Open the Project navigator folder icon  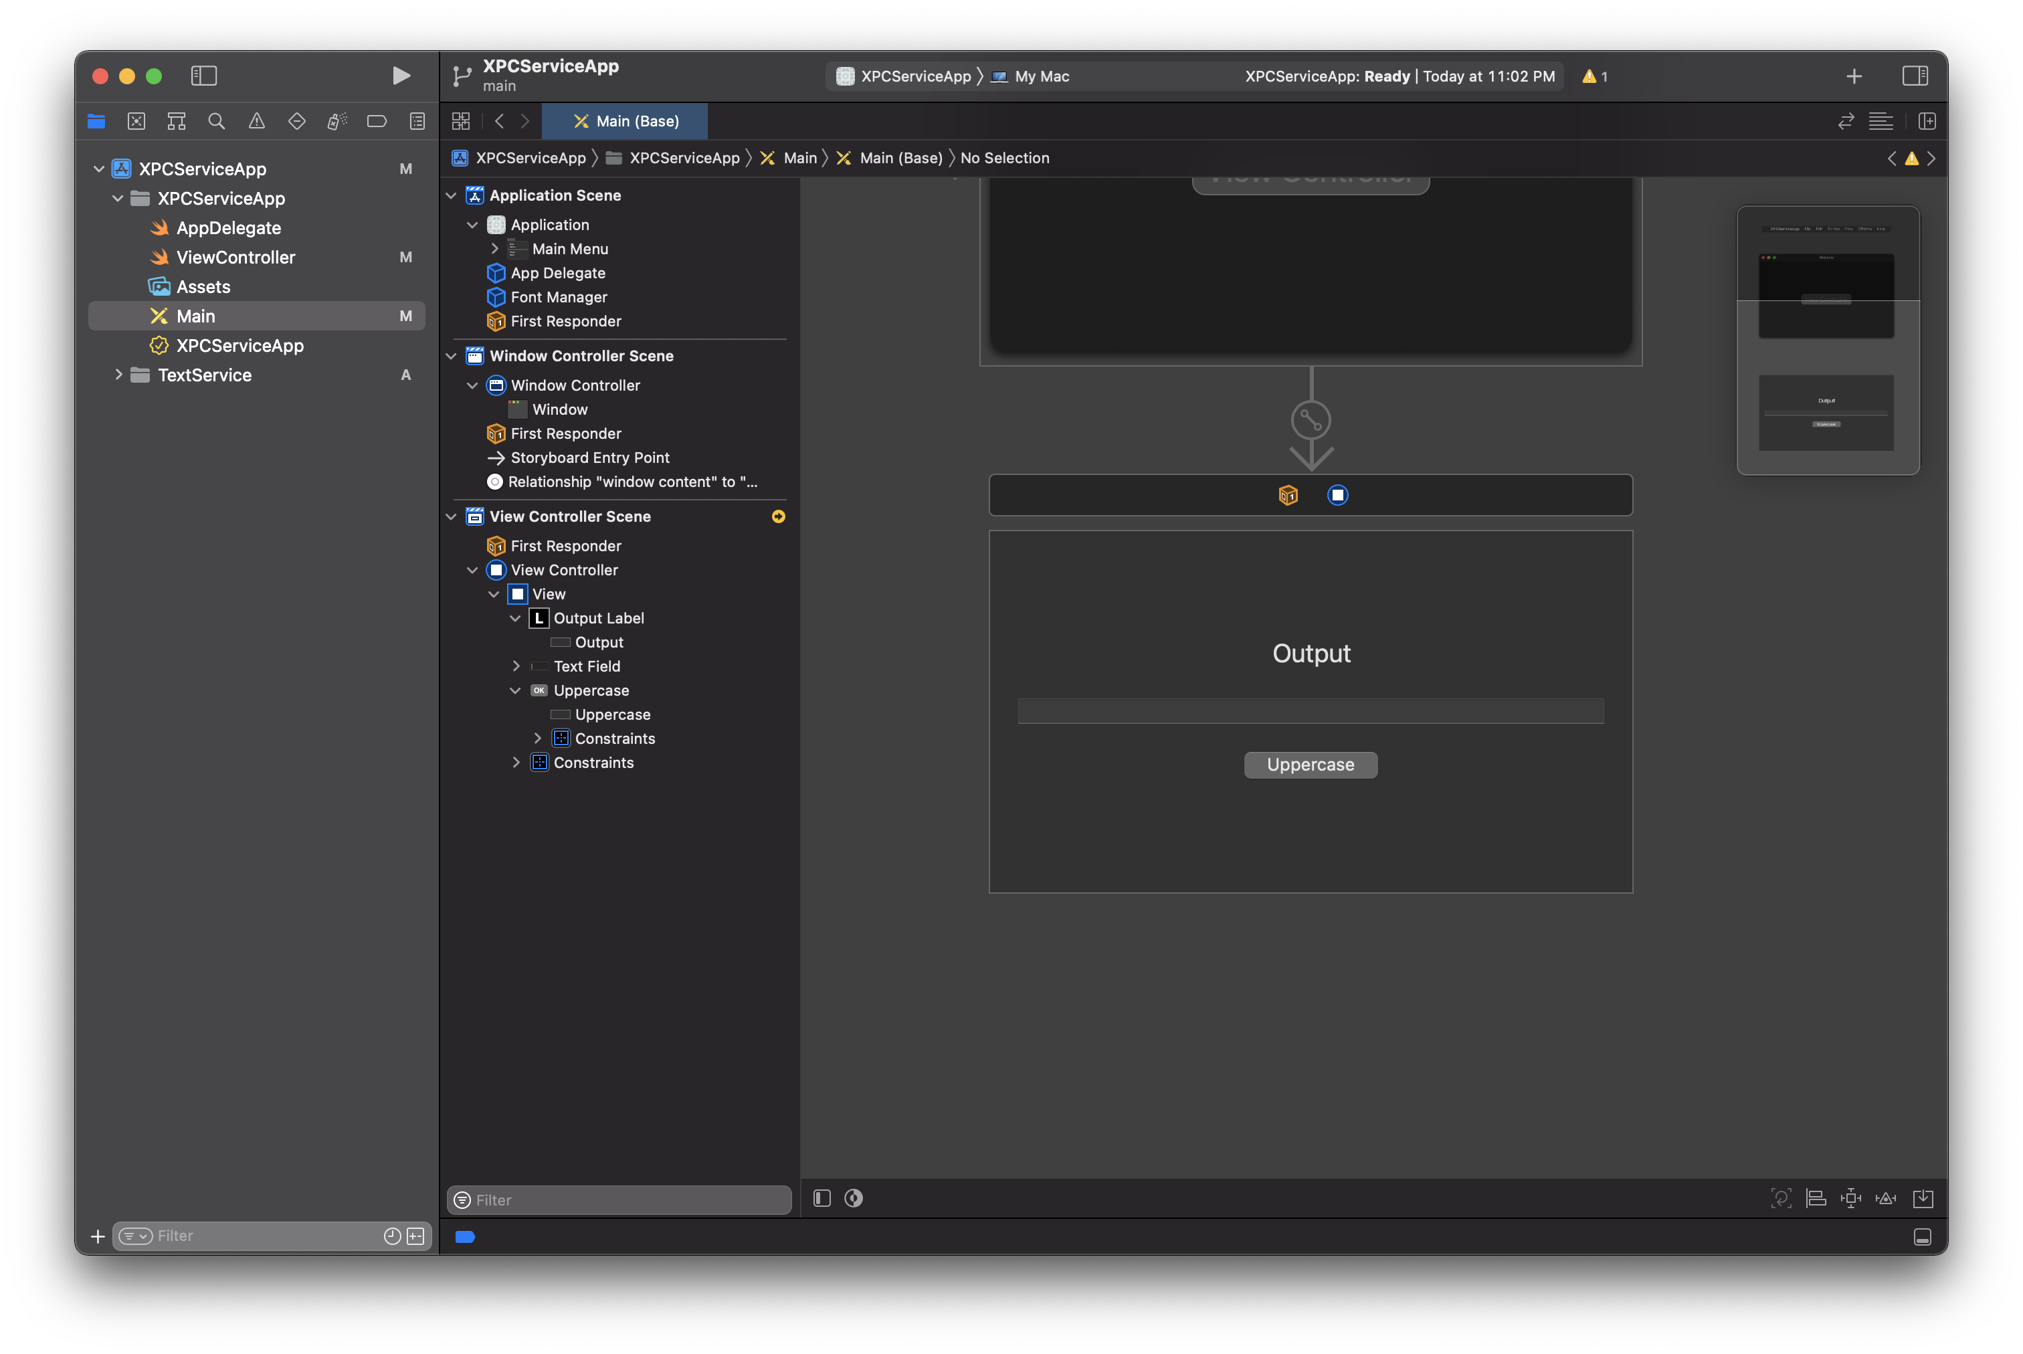coord(97,122)
